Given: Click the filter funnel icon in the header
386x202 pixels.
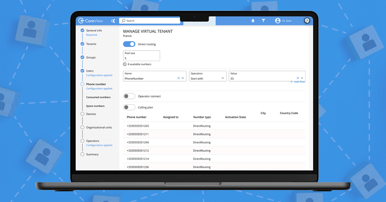Looking at the screenshot, I should (x=263, y=20).
